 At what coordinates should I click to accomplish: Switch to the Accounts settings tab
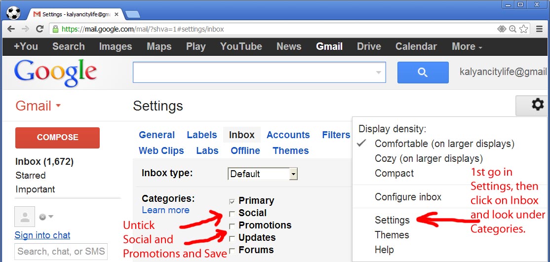point(288,135)
